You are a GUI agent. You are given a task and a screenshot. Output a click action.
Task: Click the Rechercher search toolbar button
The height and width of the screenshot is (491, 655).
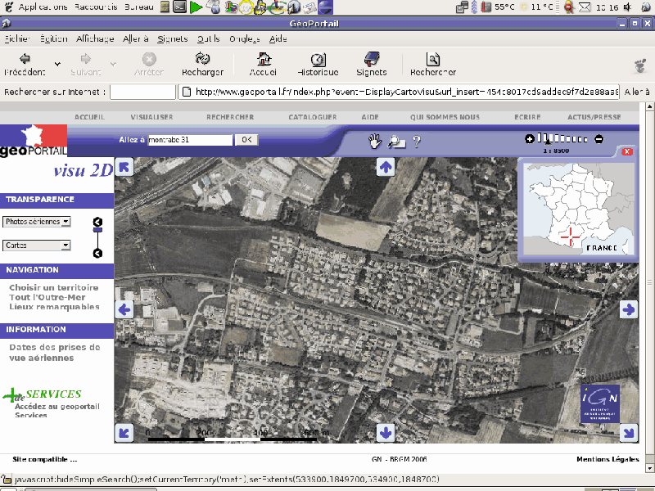coord(433,65)
